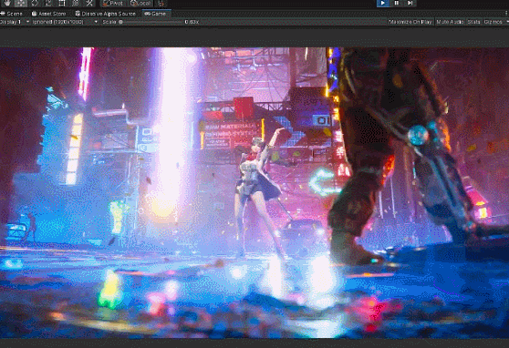
Task: Toggle Pivot handle position
Action: 113,4
